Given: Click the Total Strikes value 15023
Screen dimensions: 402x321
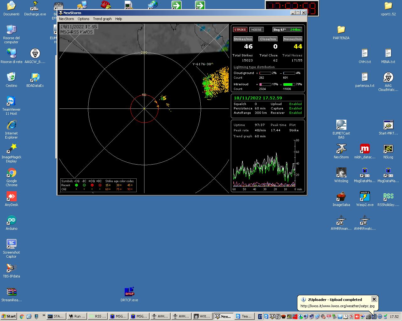Looking at the screenshot, I should (247, 60).
